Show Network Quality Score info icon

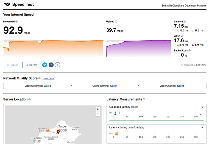[39, 78]
